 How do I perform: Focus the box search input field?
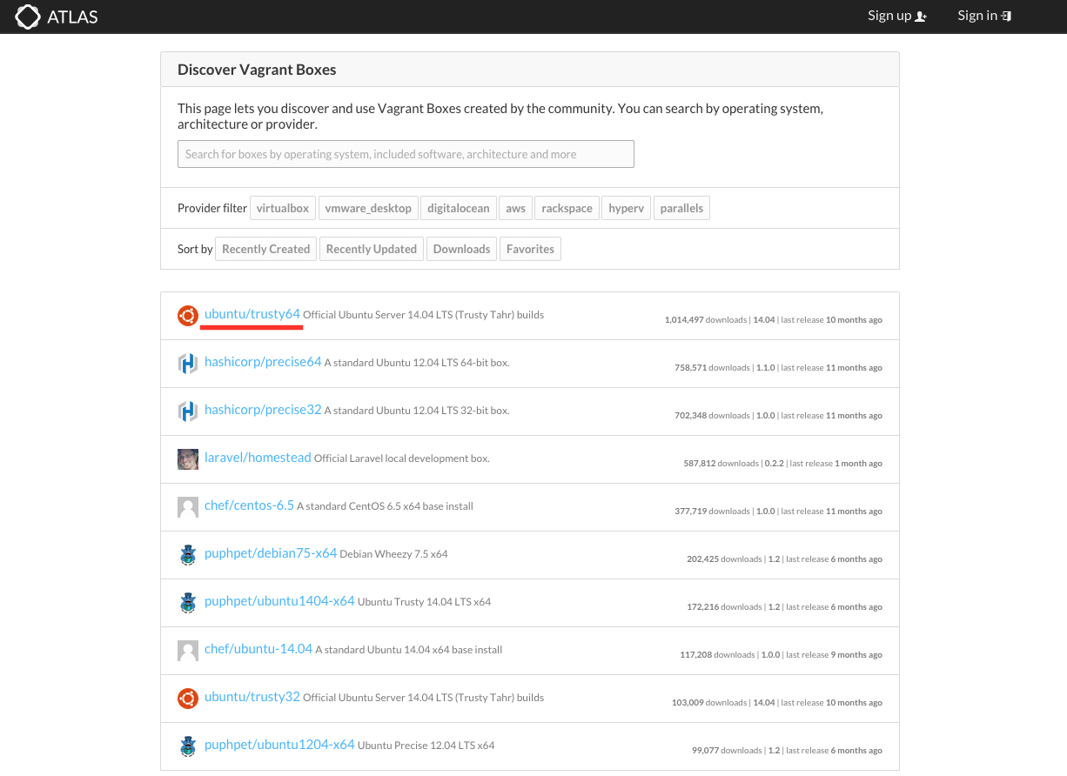(406, 154)
